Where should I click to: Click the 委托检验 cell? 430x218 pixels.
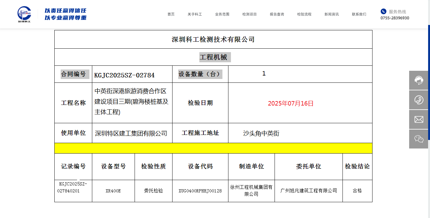(154, 191)
